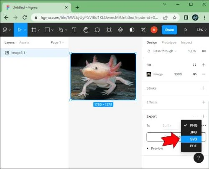Select the Comment tool
The image size is (209, 169).
point(97,30)
